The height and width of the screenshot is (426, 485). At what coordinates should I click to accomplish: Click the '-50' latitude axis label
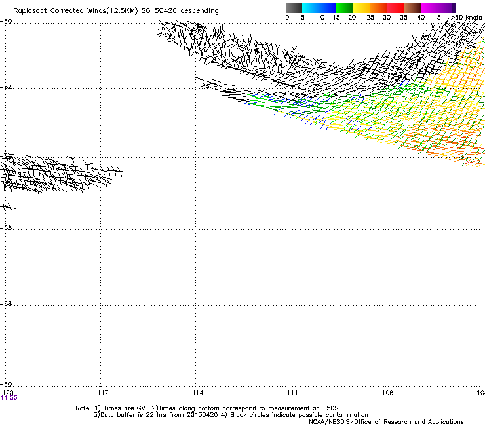[6, 22]
